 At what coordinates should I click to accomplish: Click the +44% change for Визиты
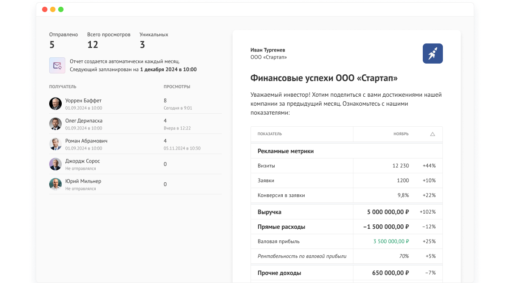(429, 166)
